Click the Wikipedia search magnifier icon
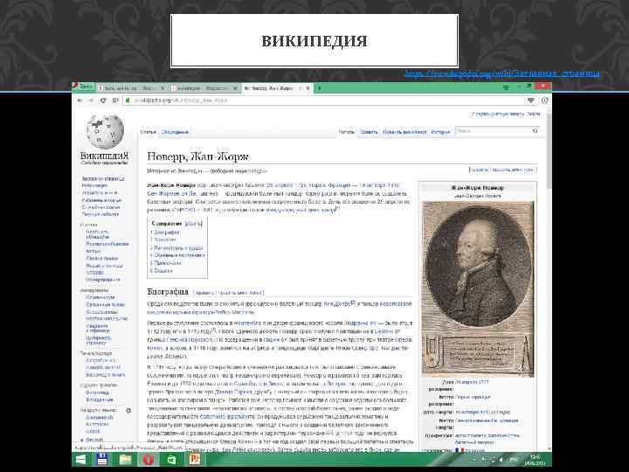The height and width of the screenshot is (472, 629). tap(535, 131)
